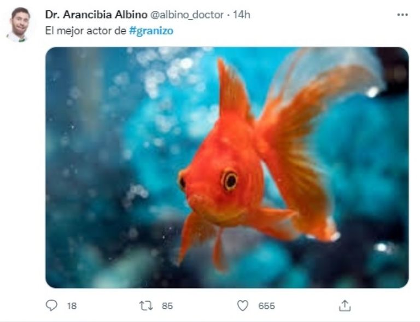Open the tweet via the 14h timestamp
Image resolution: width=420 pixels, height=322 pixels.
click(x=242, y=15)
